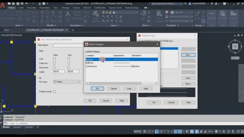Image resolution: width=244 pixels, height=137 pixels.
Task: Expand the Properties panel dropdown
Action: click(x=172, y=25)
